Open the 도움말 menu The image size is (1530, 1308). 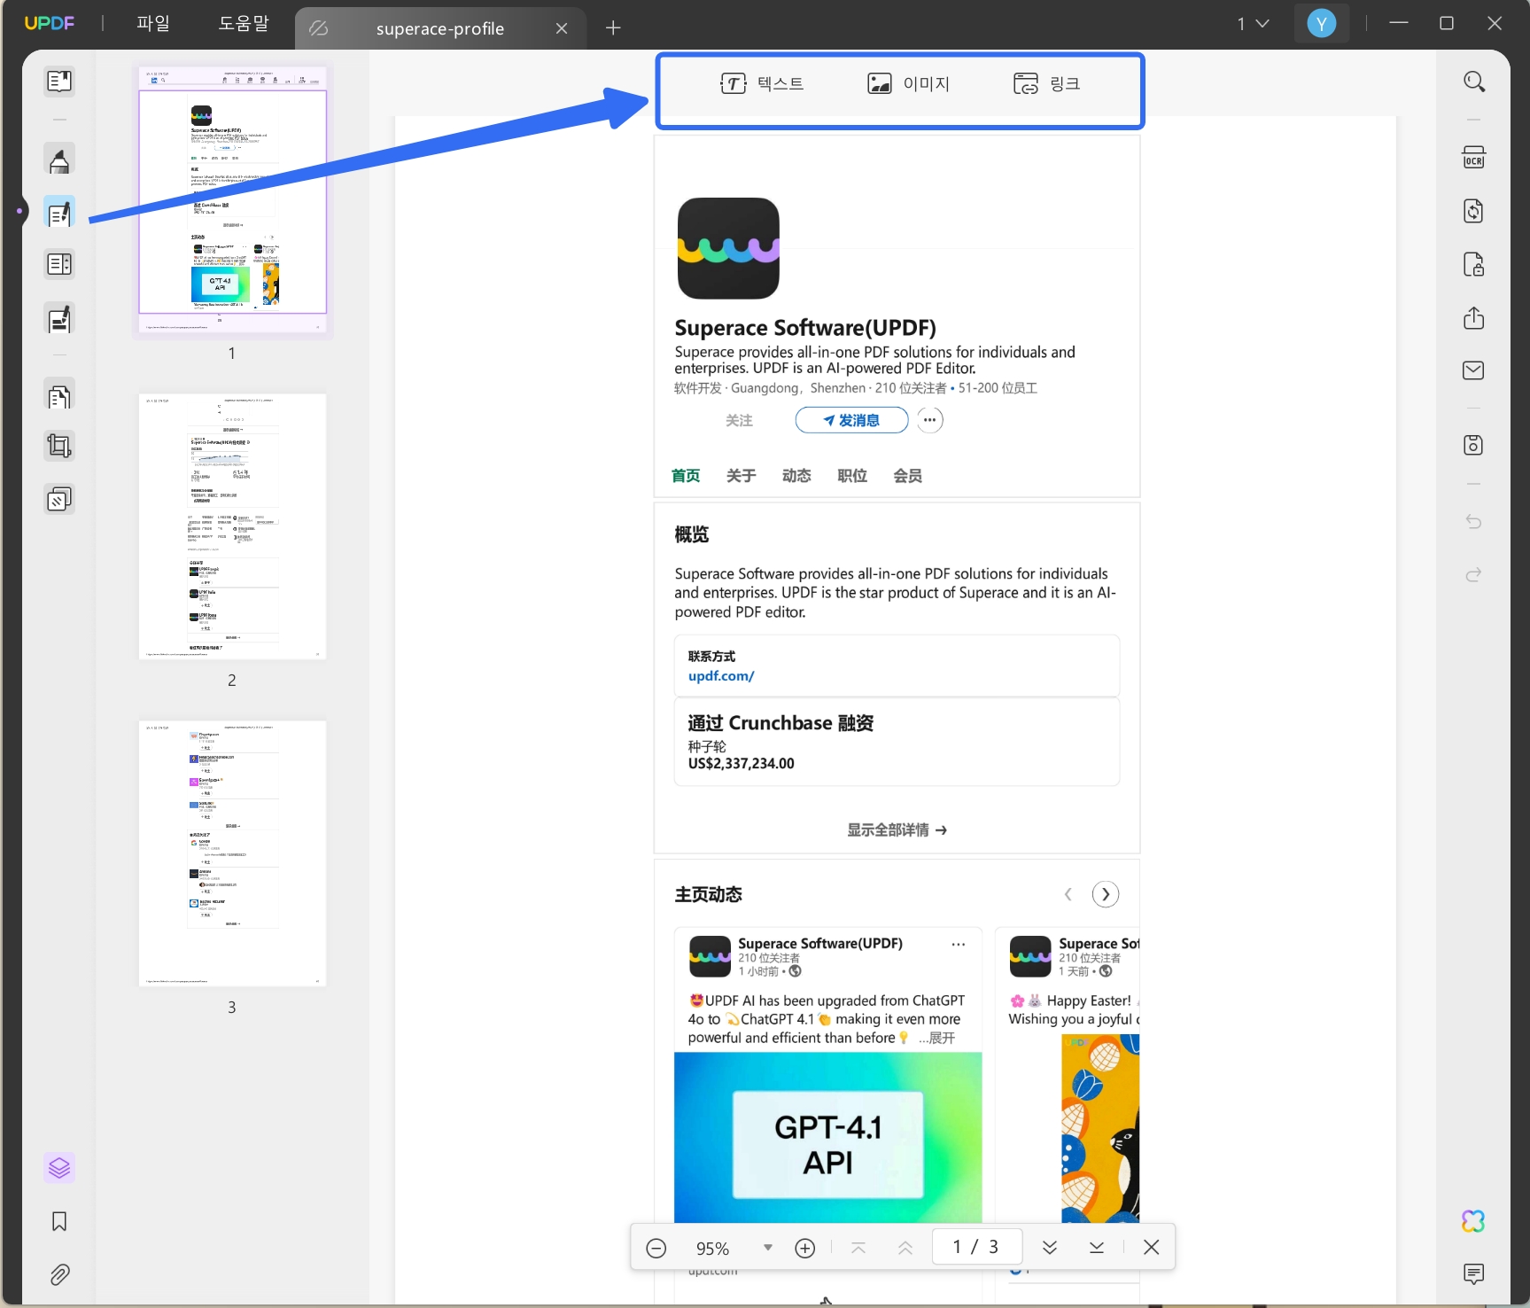point(244,24)
